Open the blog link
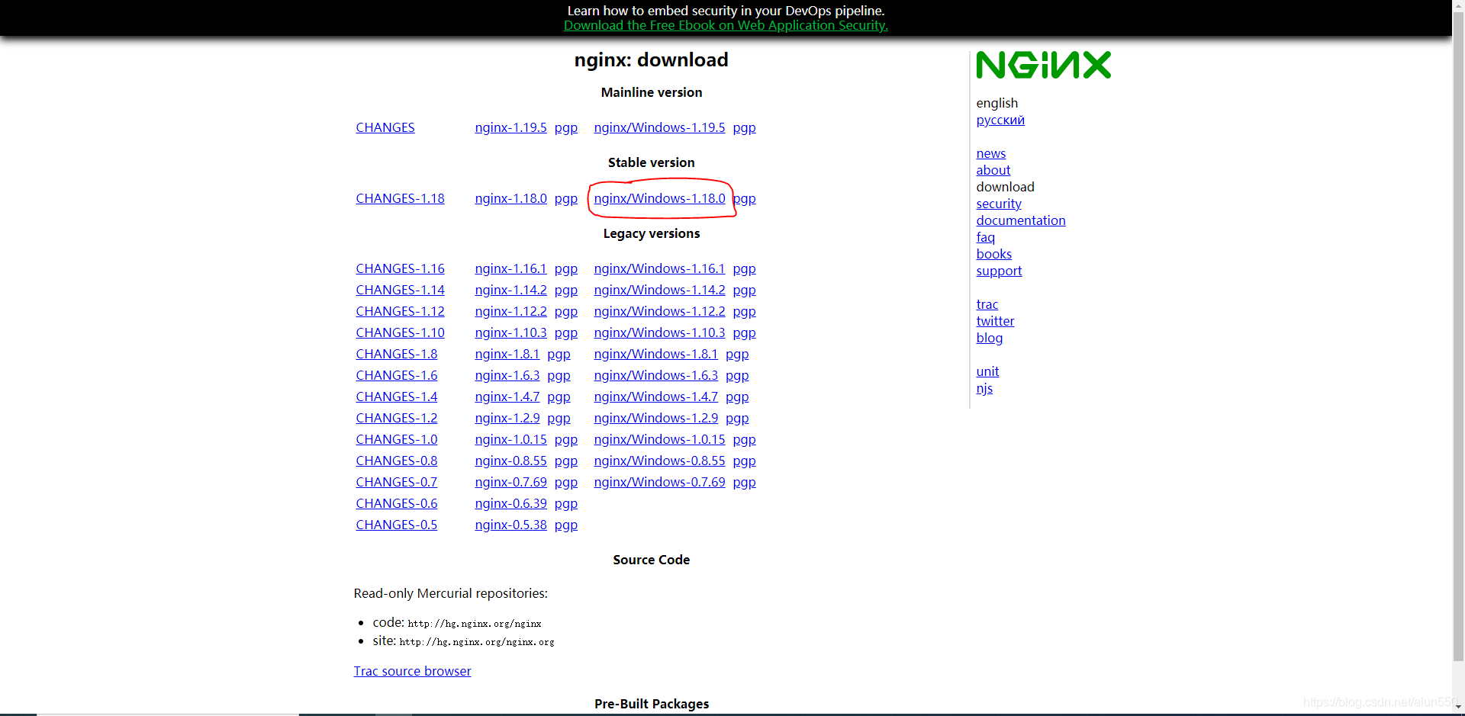1465x716 pixels. click(990, 338)
